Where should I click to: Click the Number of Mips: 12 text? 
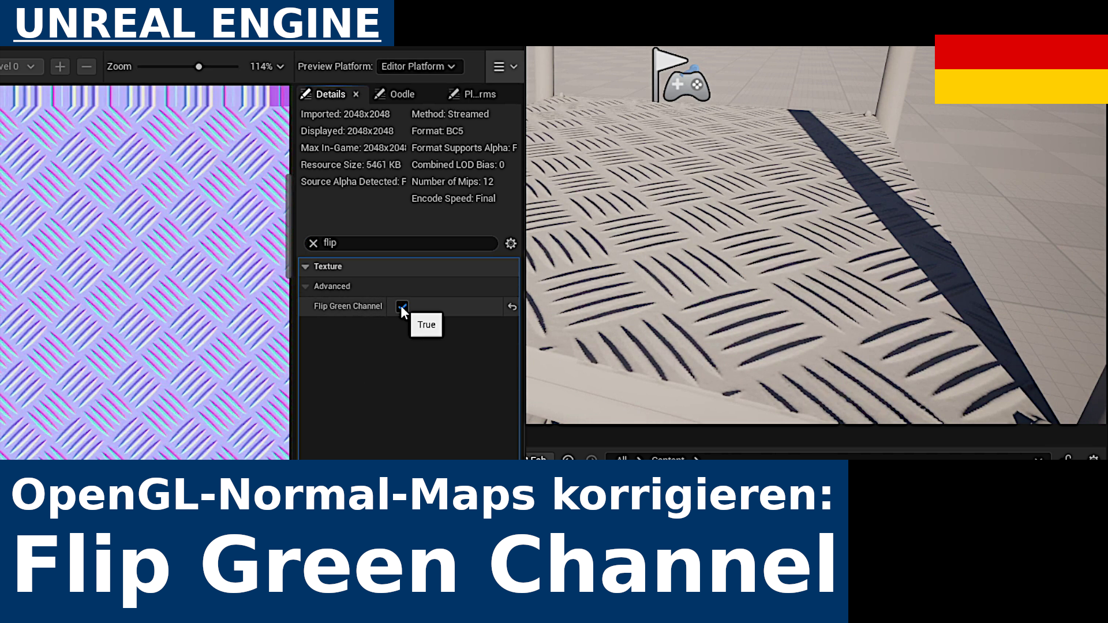click(x=452, y=182)
